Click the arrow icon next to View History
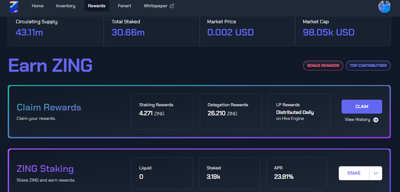This screenshot has height=192, width=400. 376,120
